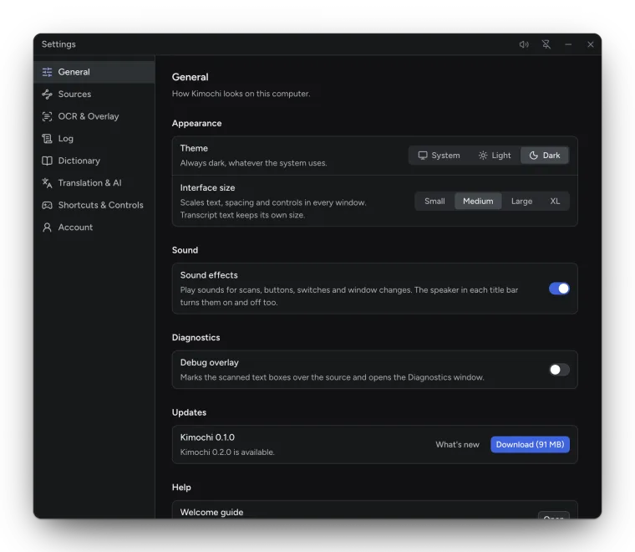
Task: Switch to OCR & Overlay settings
Action: (x=94, y=117)
